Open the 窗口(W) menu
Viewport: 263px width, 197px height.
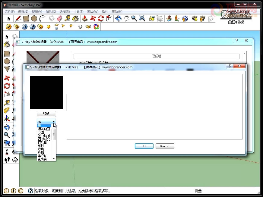point(93,11)
